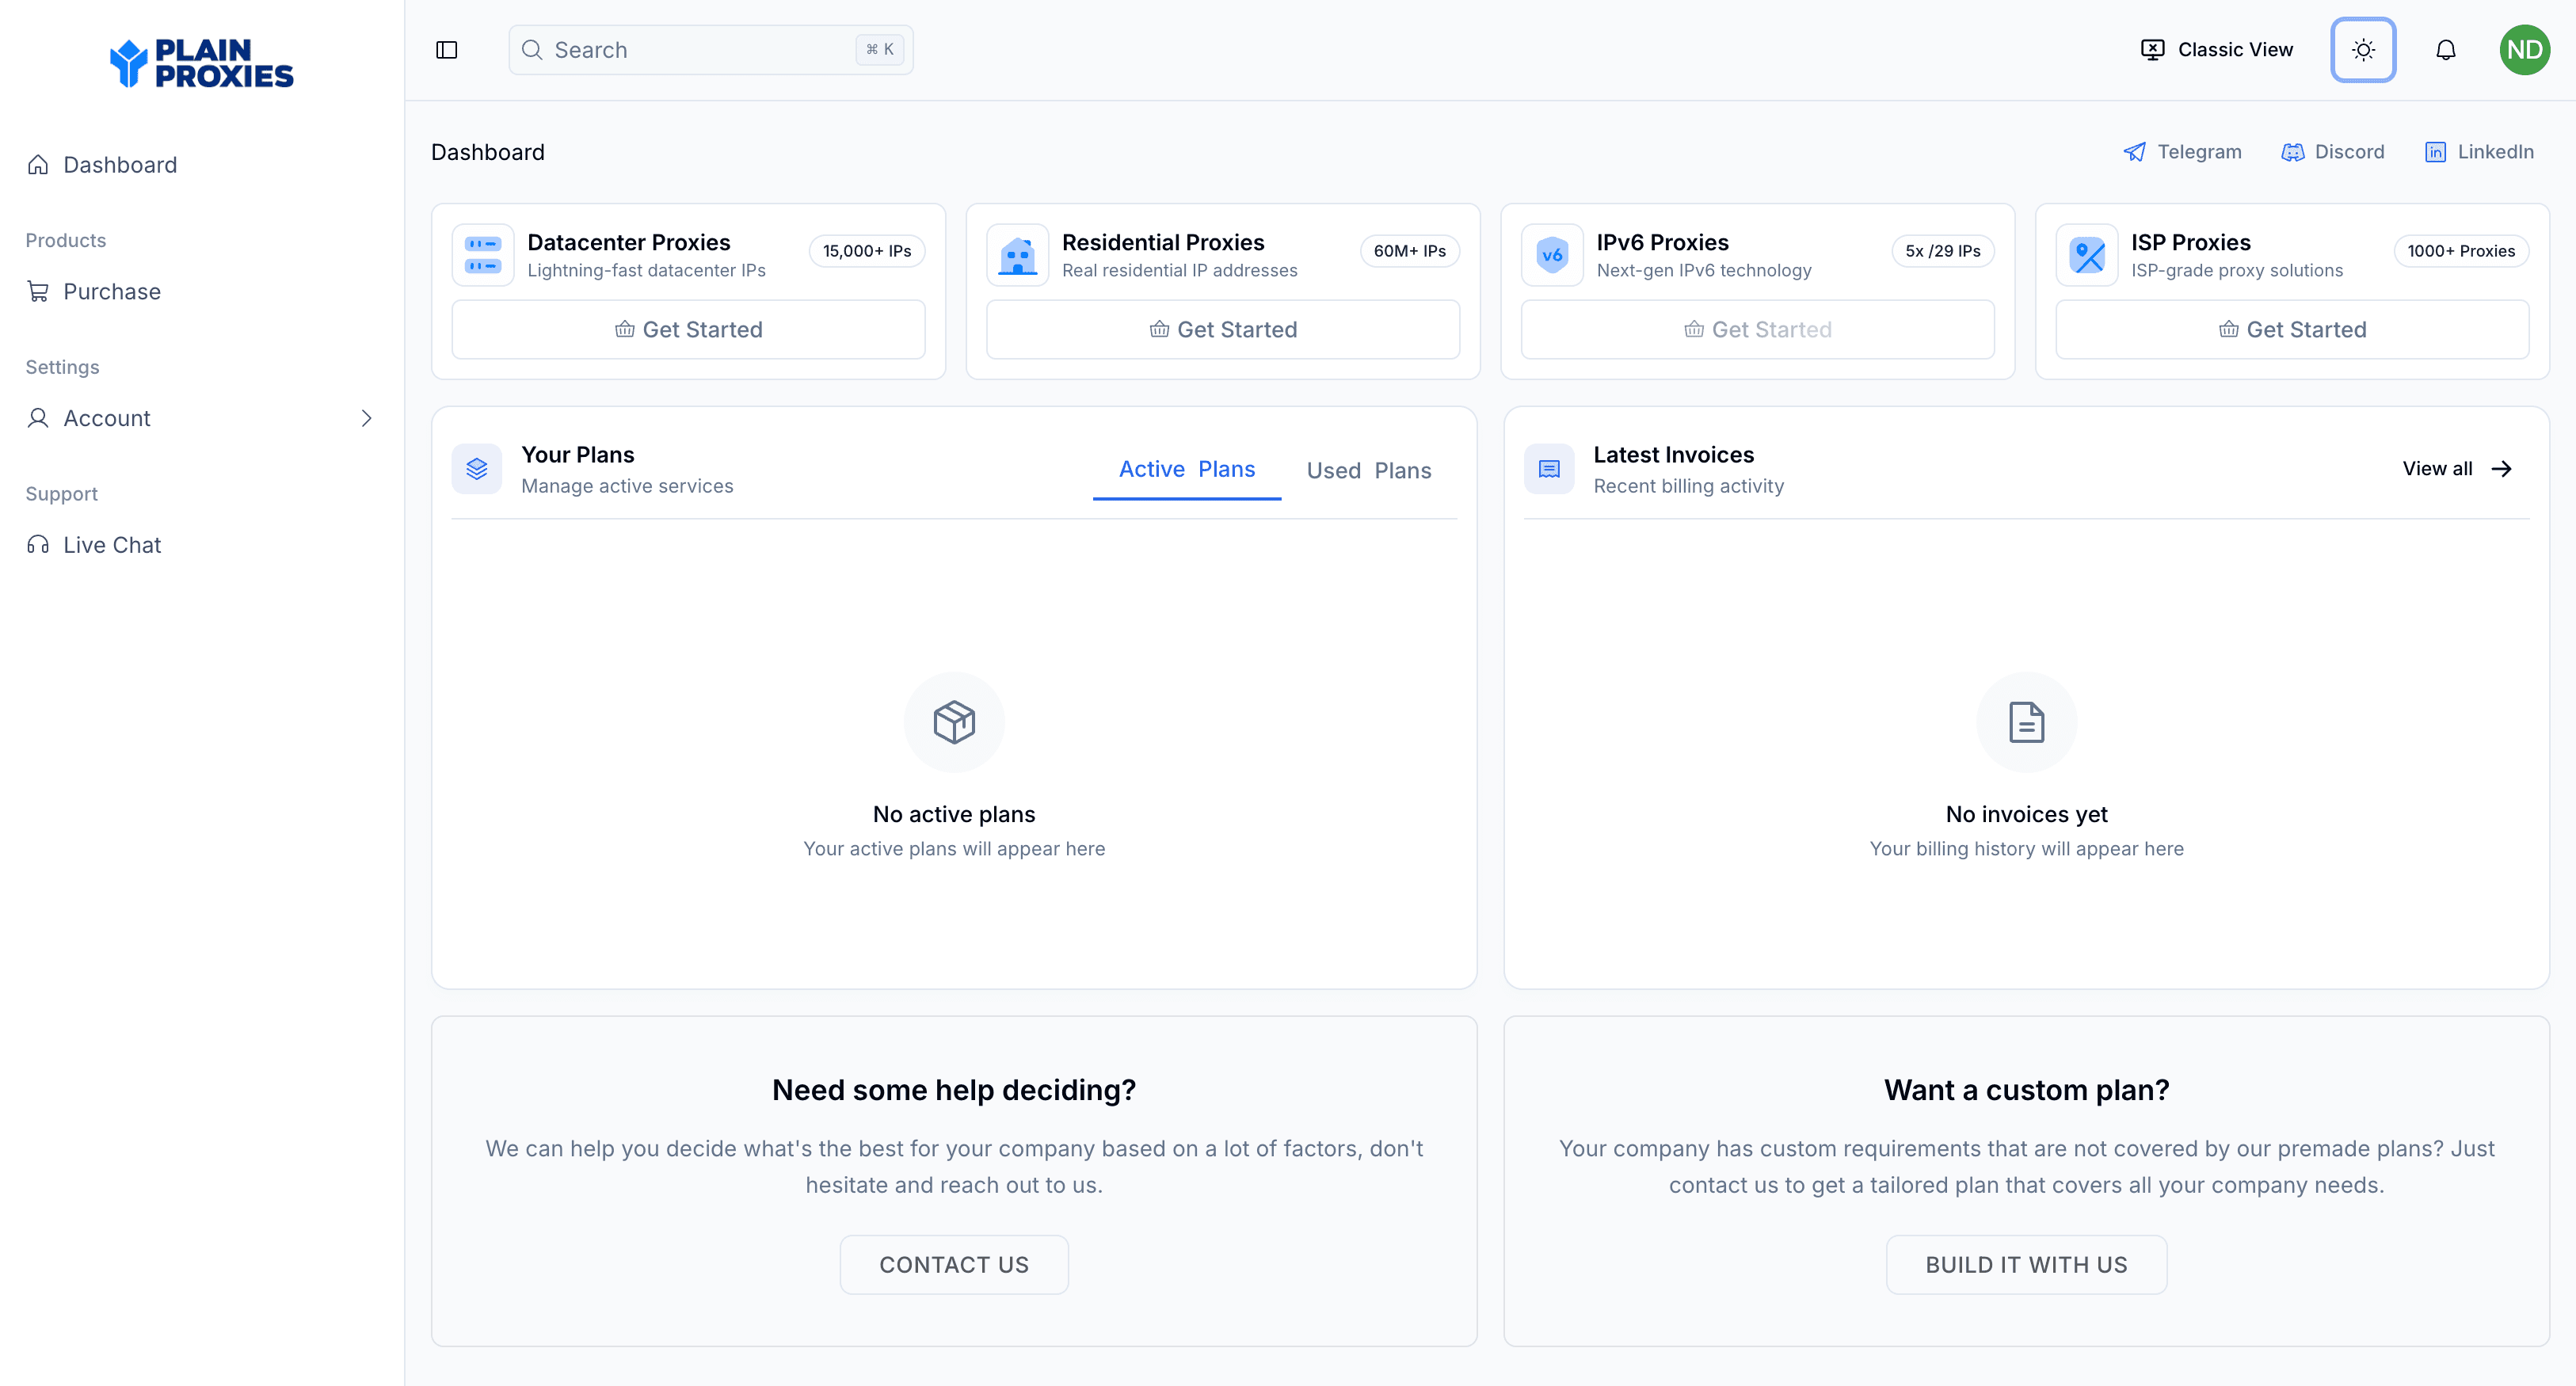This screenshot has width=2576, height=1386.
Task: Open Live Chat via the headset icon
Action: tap(39, 544)
